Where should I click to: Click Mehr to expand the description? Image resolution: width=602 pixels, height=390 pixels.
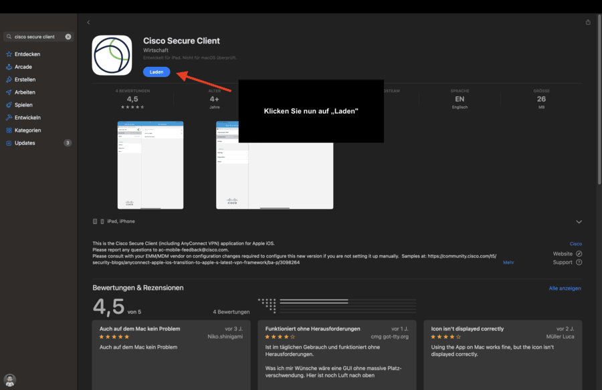(x=508, y=262)
